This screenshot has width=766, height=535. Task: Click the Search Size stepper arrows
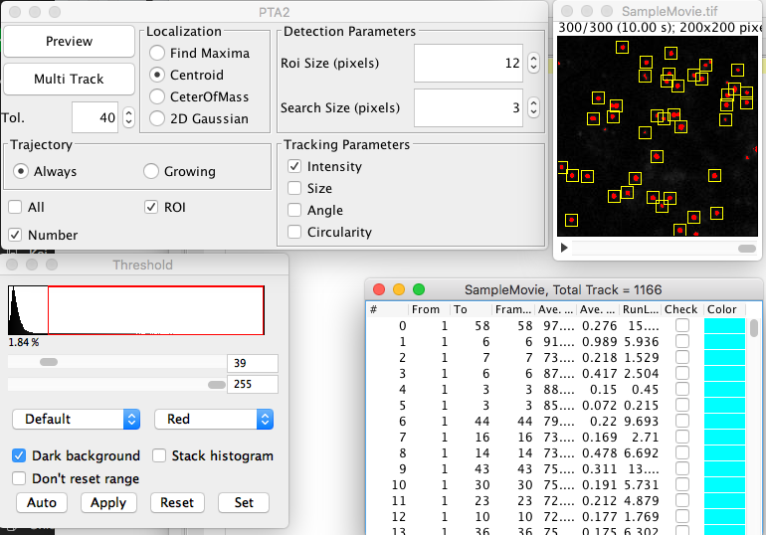point(533,107)
